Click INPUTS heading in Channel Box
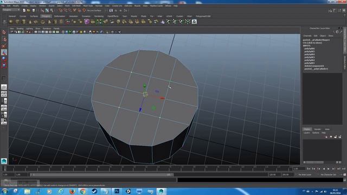This screenshot has width=347, height=195. (x=306, y=45)
